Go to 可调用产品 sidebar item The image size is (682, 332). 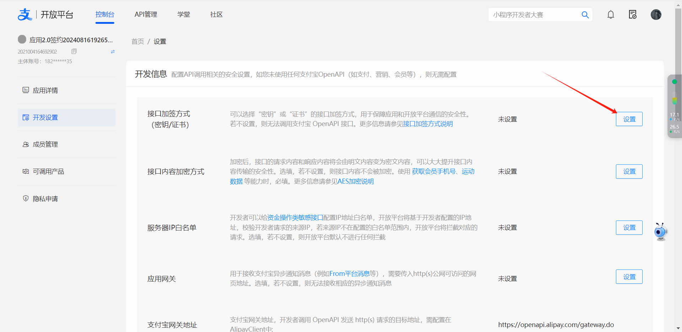pos(48,172)
